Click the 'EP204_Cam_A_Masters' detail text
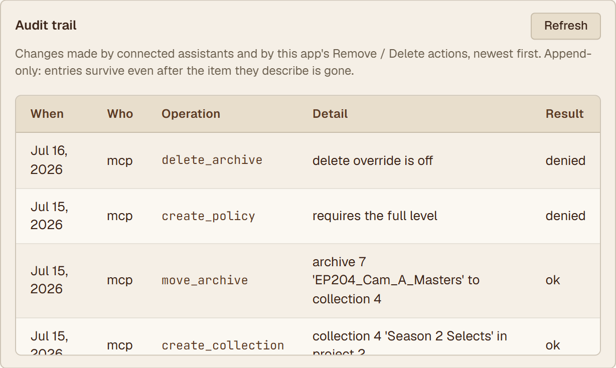This screenshot has width=616, height=368. [x=389, y=280]
